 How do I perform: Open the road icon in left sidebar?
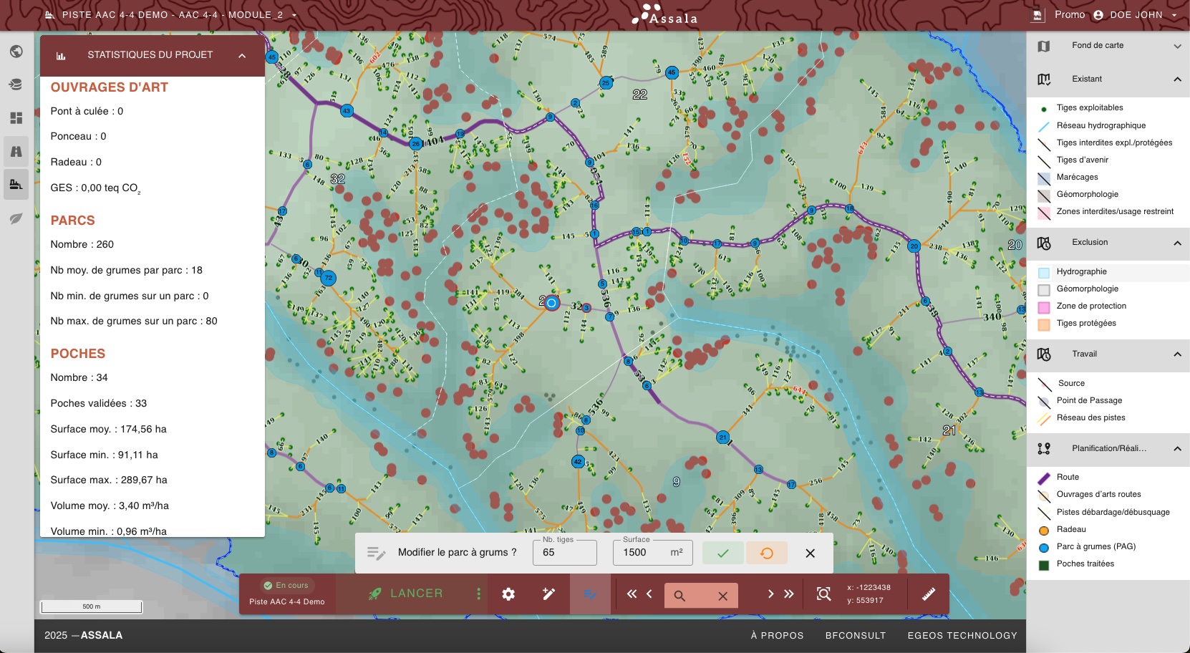point(16,151)
